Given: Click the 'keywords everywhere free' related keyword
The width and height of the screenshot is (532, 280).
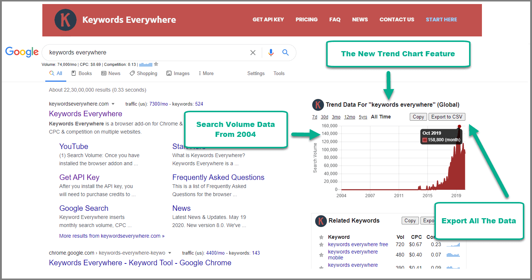Looking at the screenshot, I should click(x=358, y=244).
